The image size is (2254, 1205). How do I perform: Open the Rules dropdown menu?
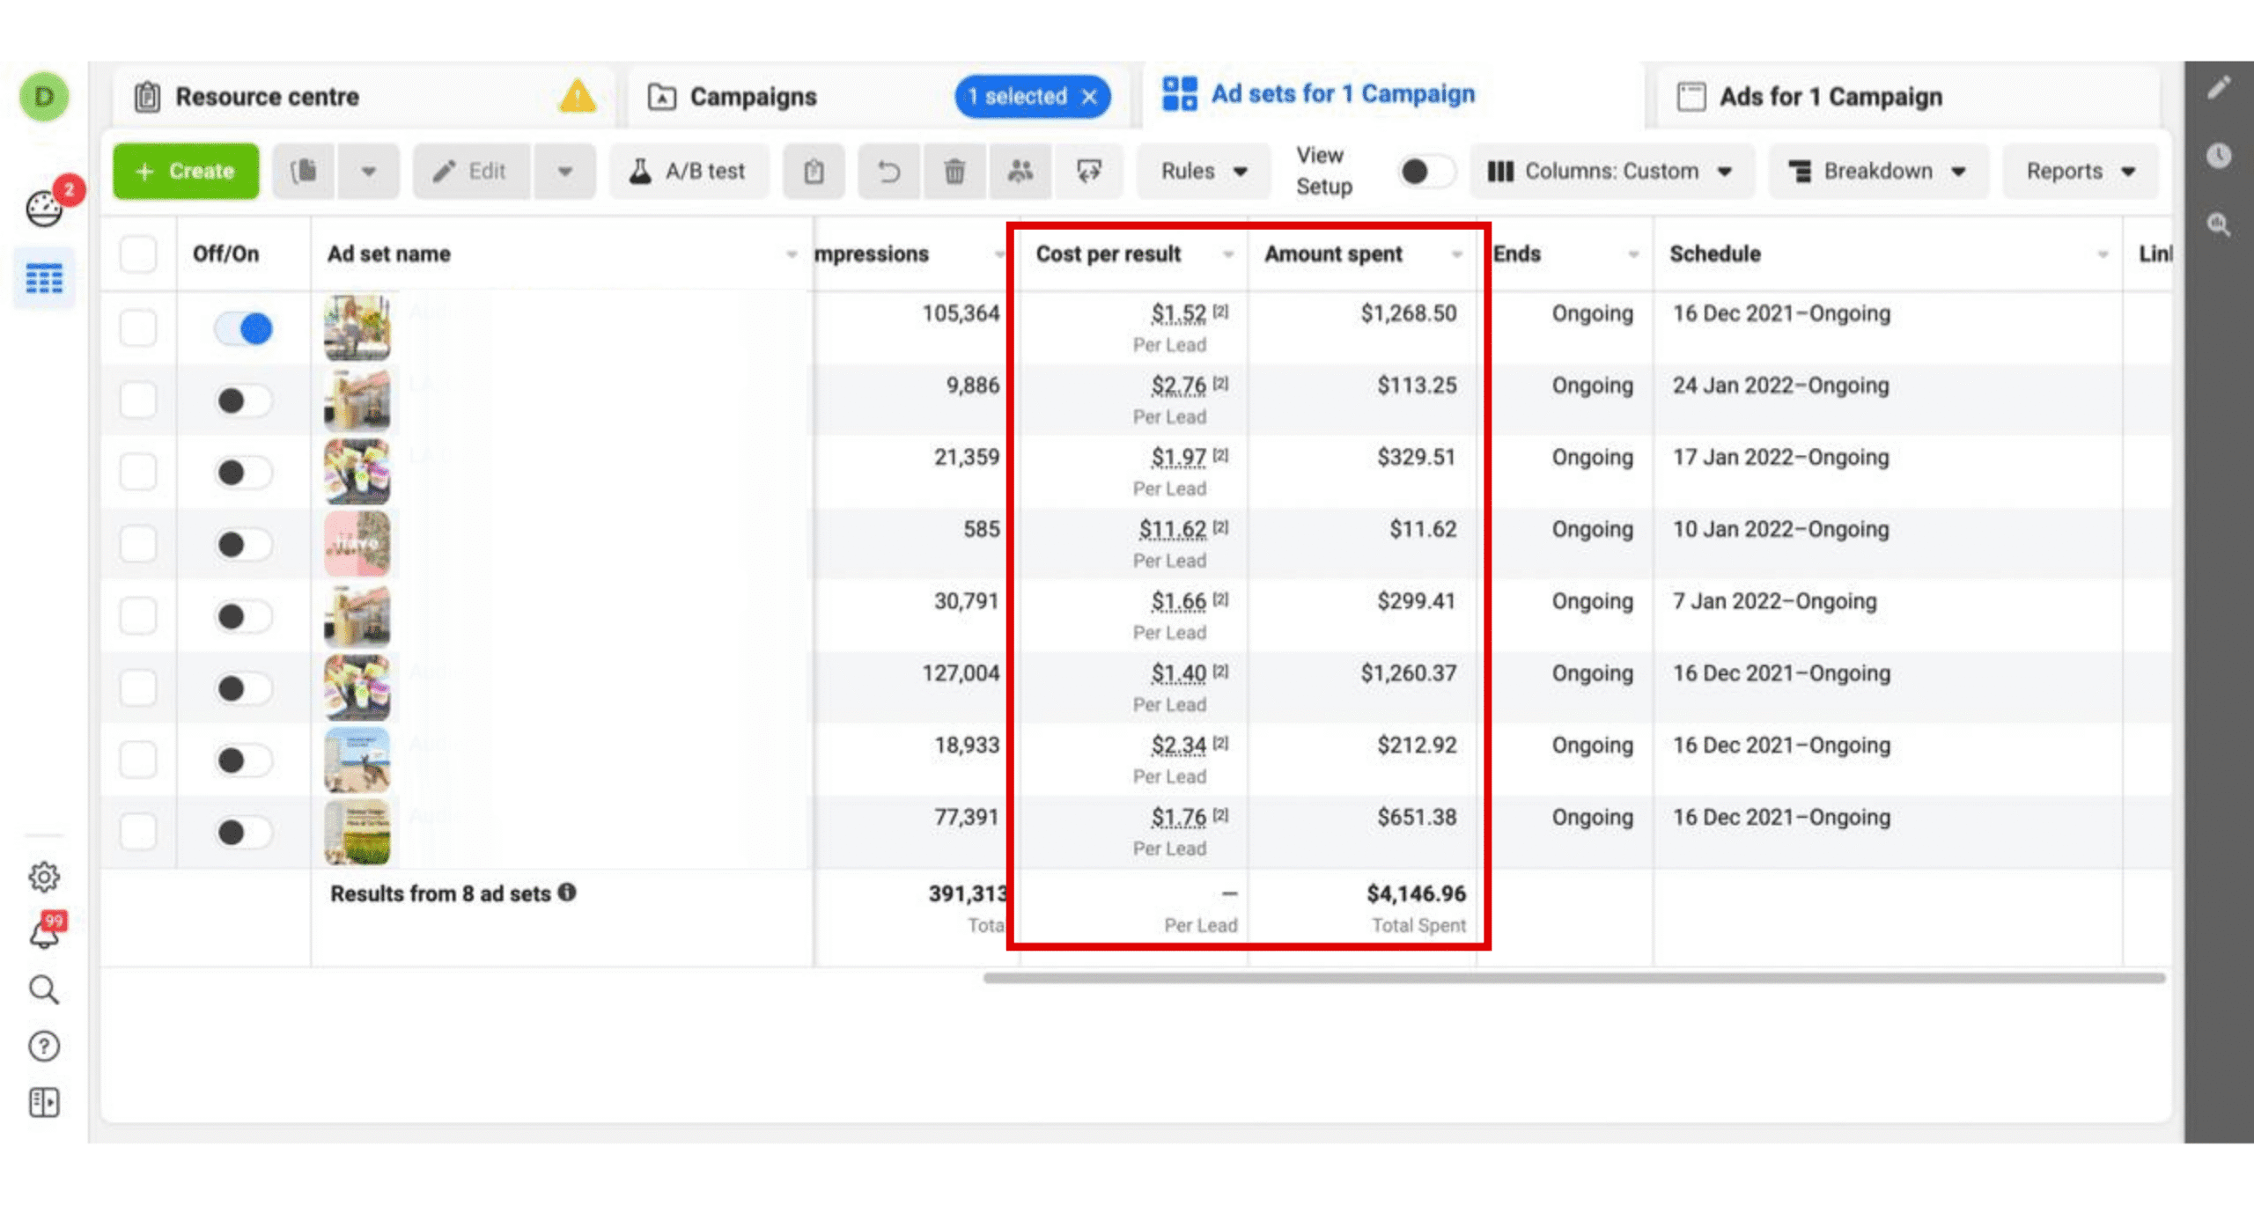(1203, 171)
